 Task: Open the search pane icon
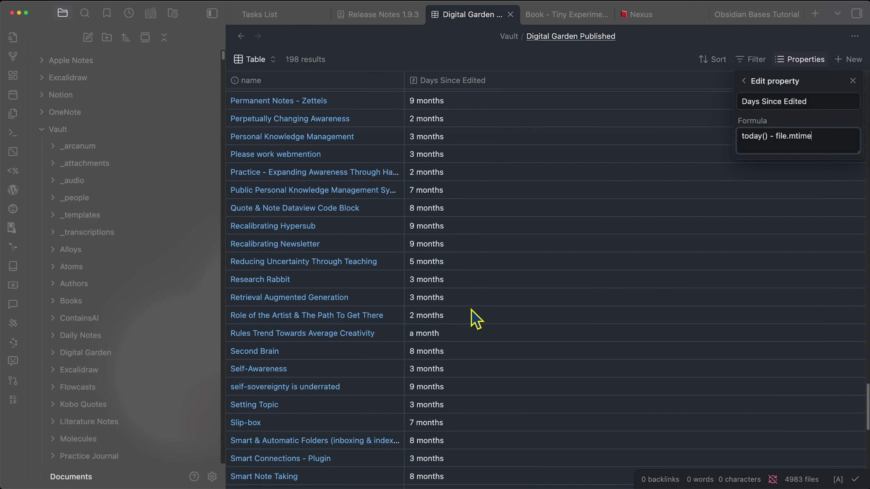85,13
